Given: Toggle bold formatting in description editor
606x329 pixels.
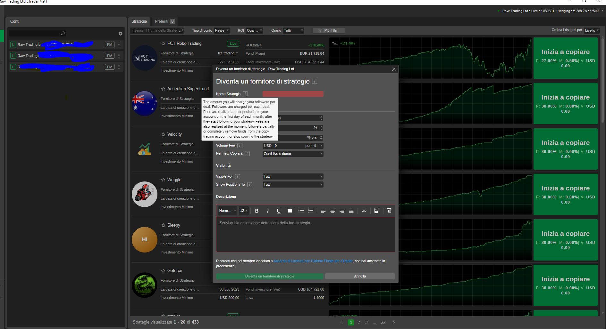Looking at the screenshot, I should click(257, 211).
